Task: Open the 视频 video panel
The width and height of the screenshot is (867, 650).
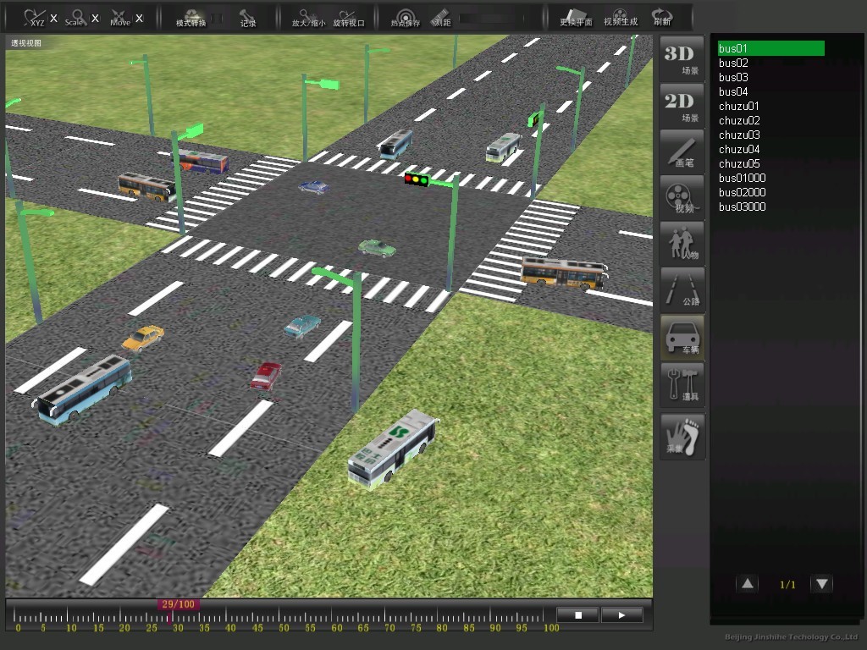Action: click(x=682, y=198)
